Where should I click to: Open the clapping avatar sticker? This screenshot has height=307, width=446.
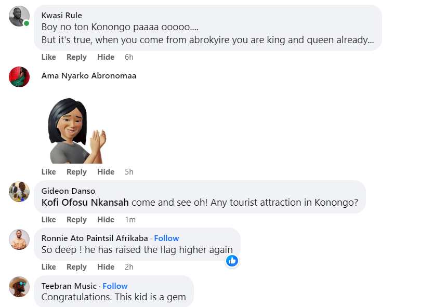coord(77,130)
